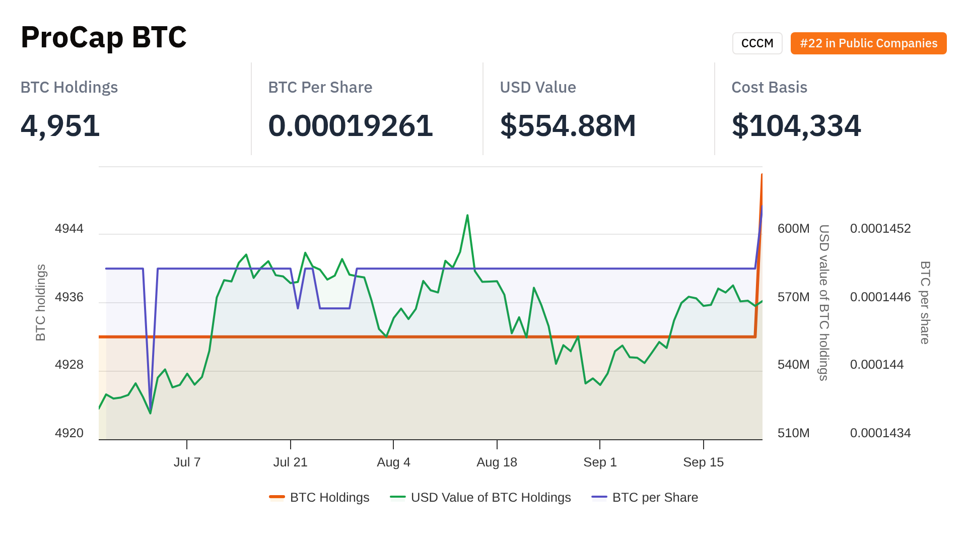
Task: Click the Cost Basis $104,334 figure
Action: tap(796, 125)
